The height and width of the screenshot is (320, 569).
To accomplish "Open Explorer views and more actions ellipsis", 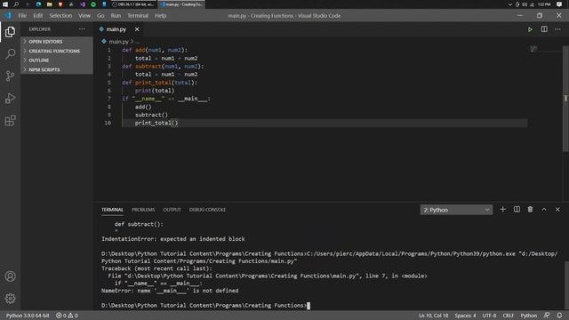I will [82, 29].
